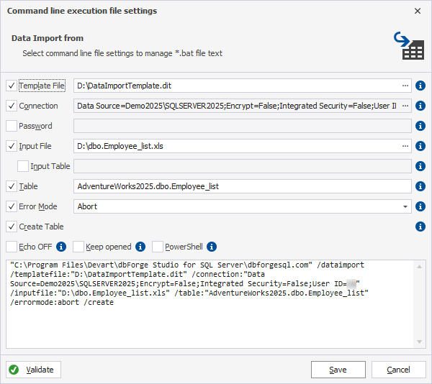This screenshot has height=384, width=432.
Task: Click inside the Table name input field
Action: coord(243,186)
